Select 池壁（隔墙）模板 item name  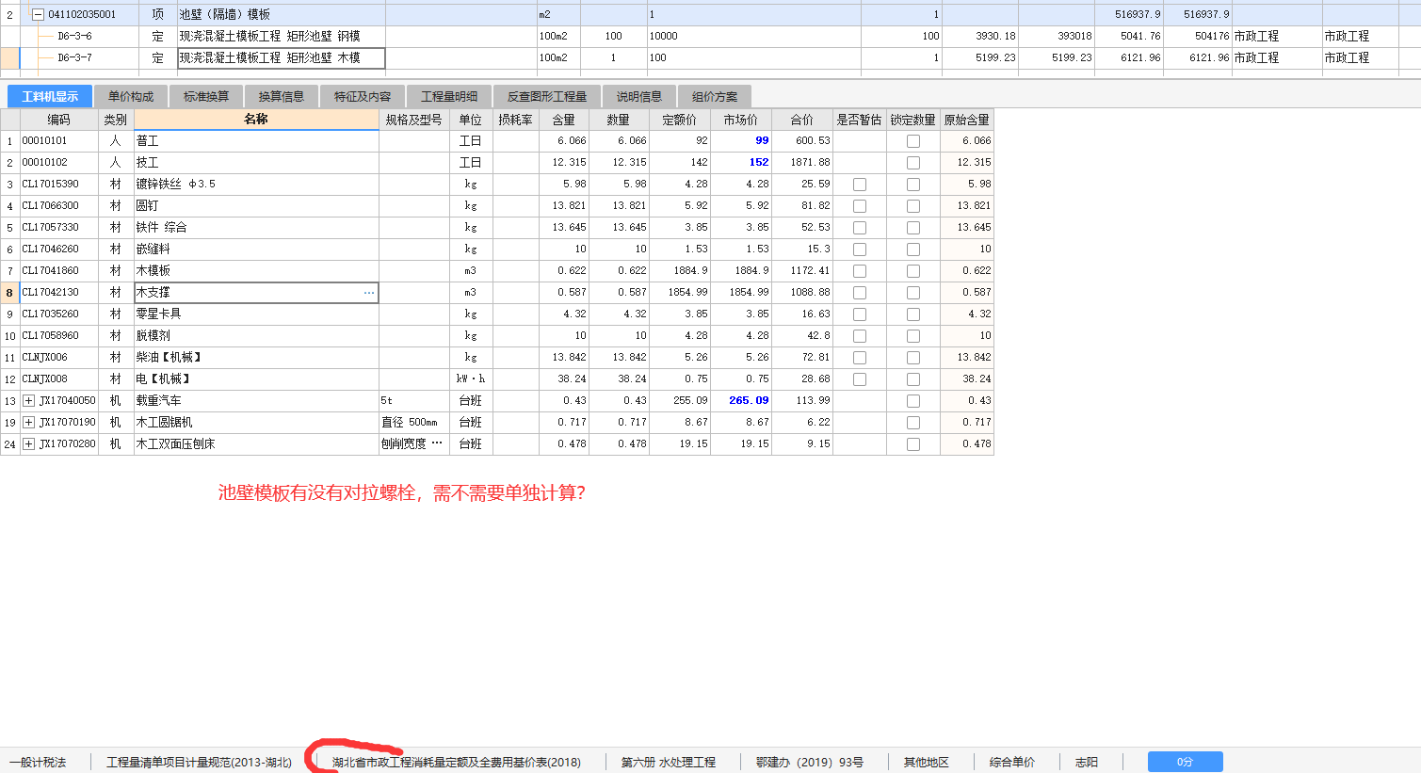225,14
